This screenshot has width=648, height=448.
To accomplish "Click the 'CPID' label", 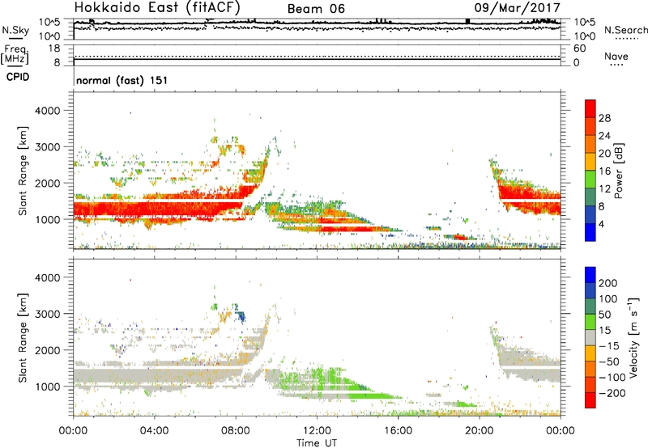I will [x=18, y=77].
